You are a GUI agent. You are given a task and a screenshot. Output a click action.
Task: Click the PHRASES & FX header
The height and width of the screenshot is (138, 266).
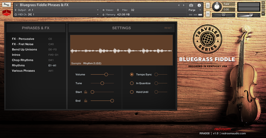(x=36, y=28)
